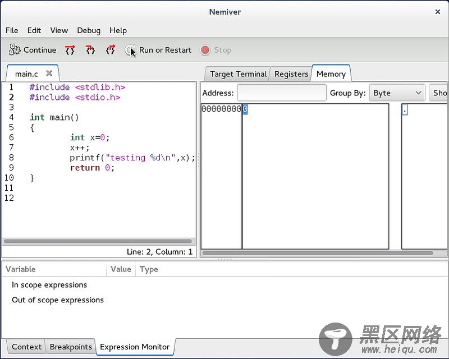Click the Variable column header
Screen dimensions: 449x359
coord(54,269)
